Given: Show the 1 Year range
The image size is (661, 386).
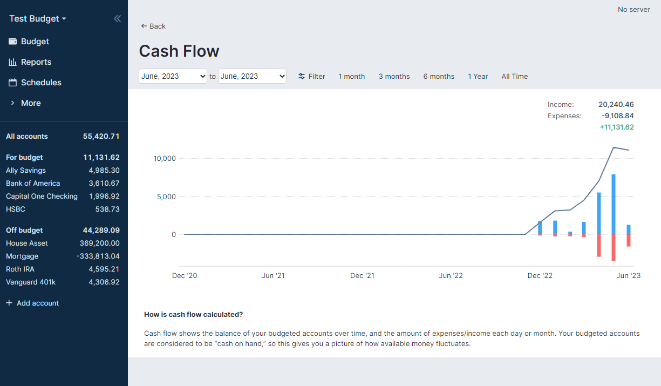Looking at the screenshot, I should (478, 77).
